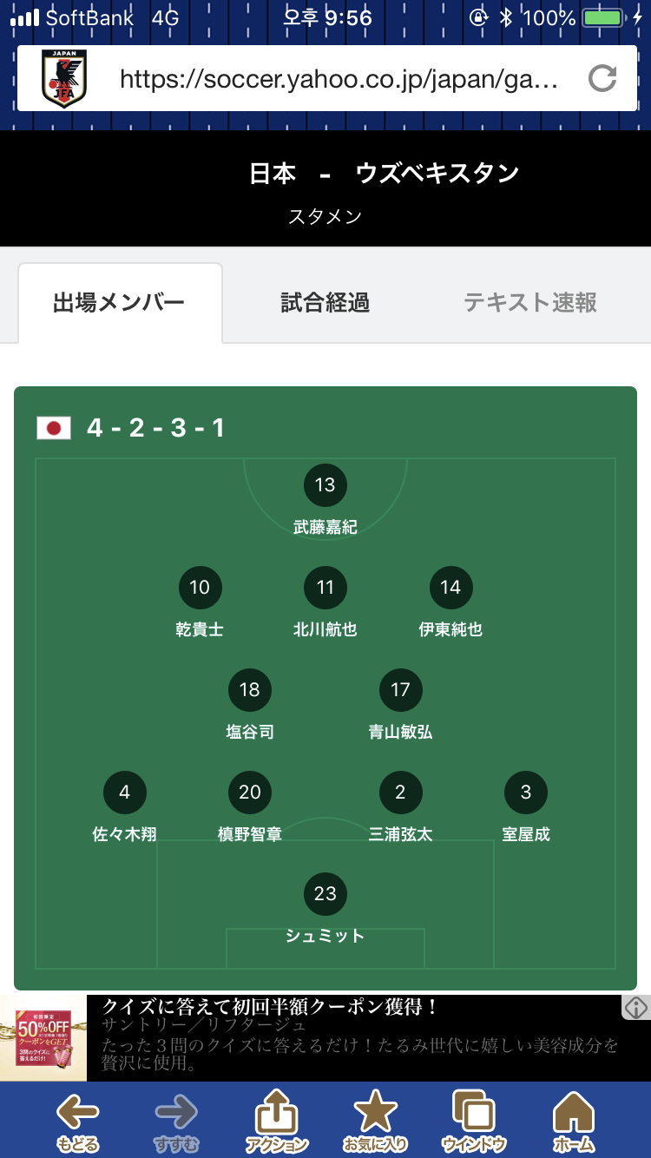Tap the soccer.yahoo.co.jp URL field
651x1158 pixels.
[339, 80]
